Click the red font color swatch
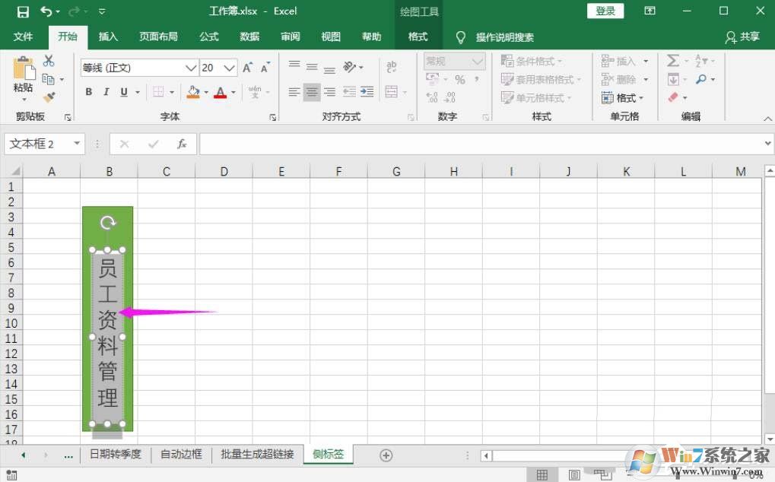 click(220, 96)
